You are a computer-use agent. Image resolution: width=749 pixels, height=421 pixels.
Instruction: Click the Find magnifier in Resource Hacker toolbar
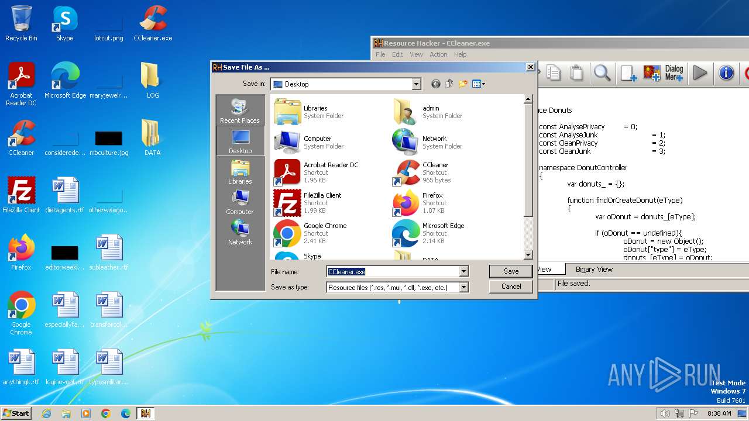pos(602,73)
